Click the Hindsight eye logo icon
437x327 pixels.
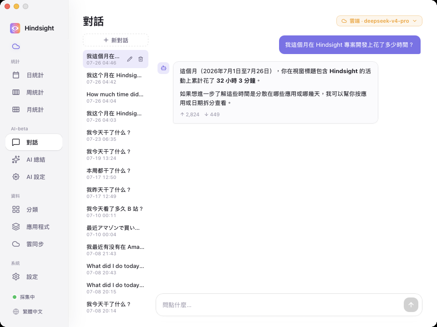point(15,28)
